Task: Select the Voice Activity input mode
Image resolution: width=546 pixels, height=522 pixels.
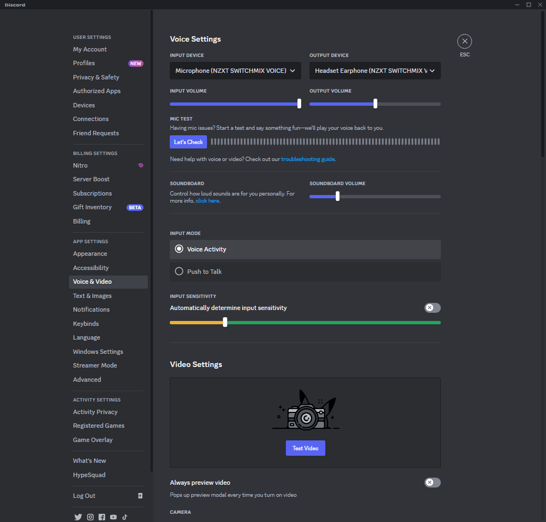Action: (305, 249)
